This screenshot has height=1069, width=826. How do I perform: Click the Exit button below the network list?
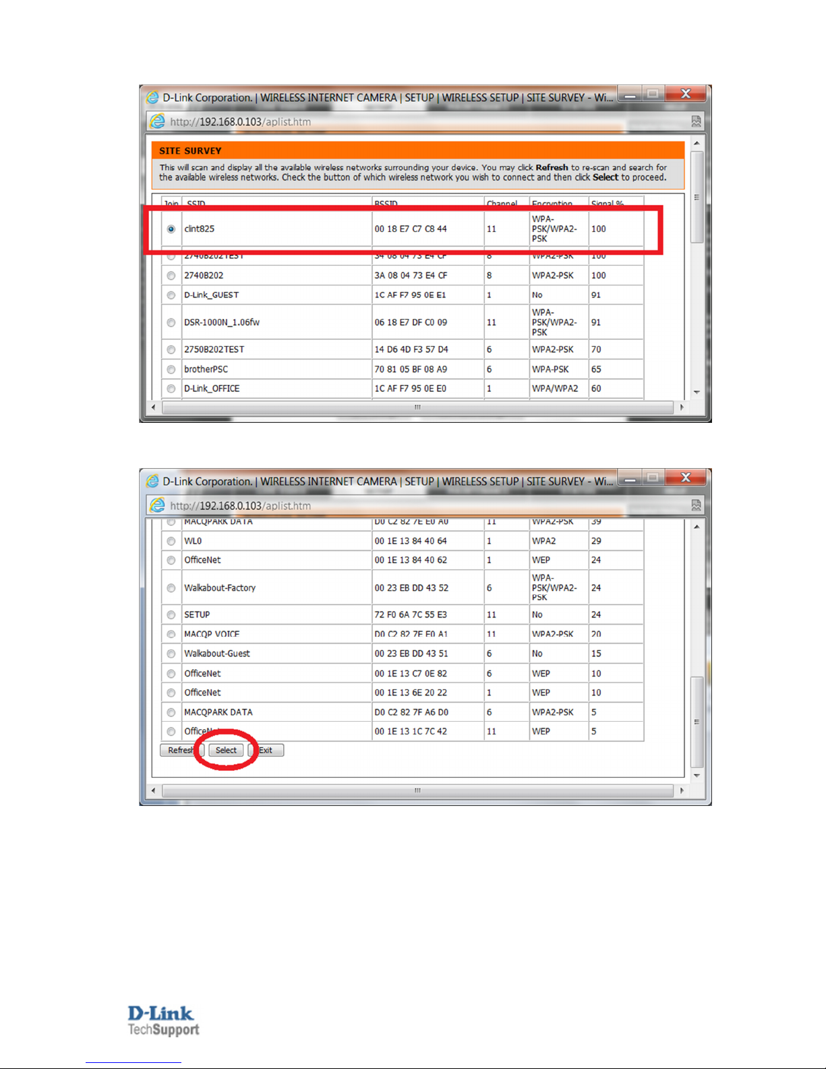(x=266, y=751)
